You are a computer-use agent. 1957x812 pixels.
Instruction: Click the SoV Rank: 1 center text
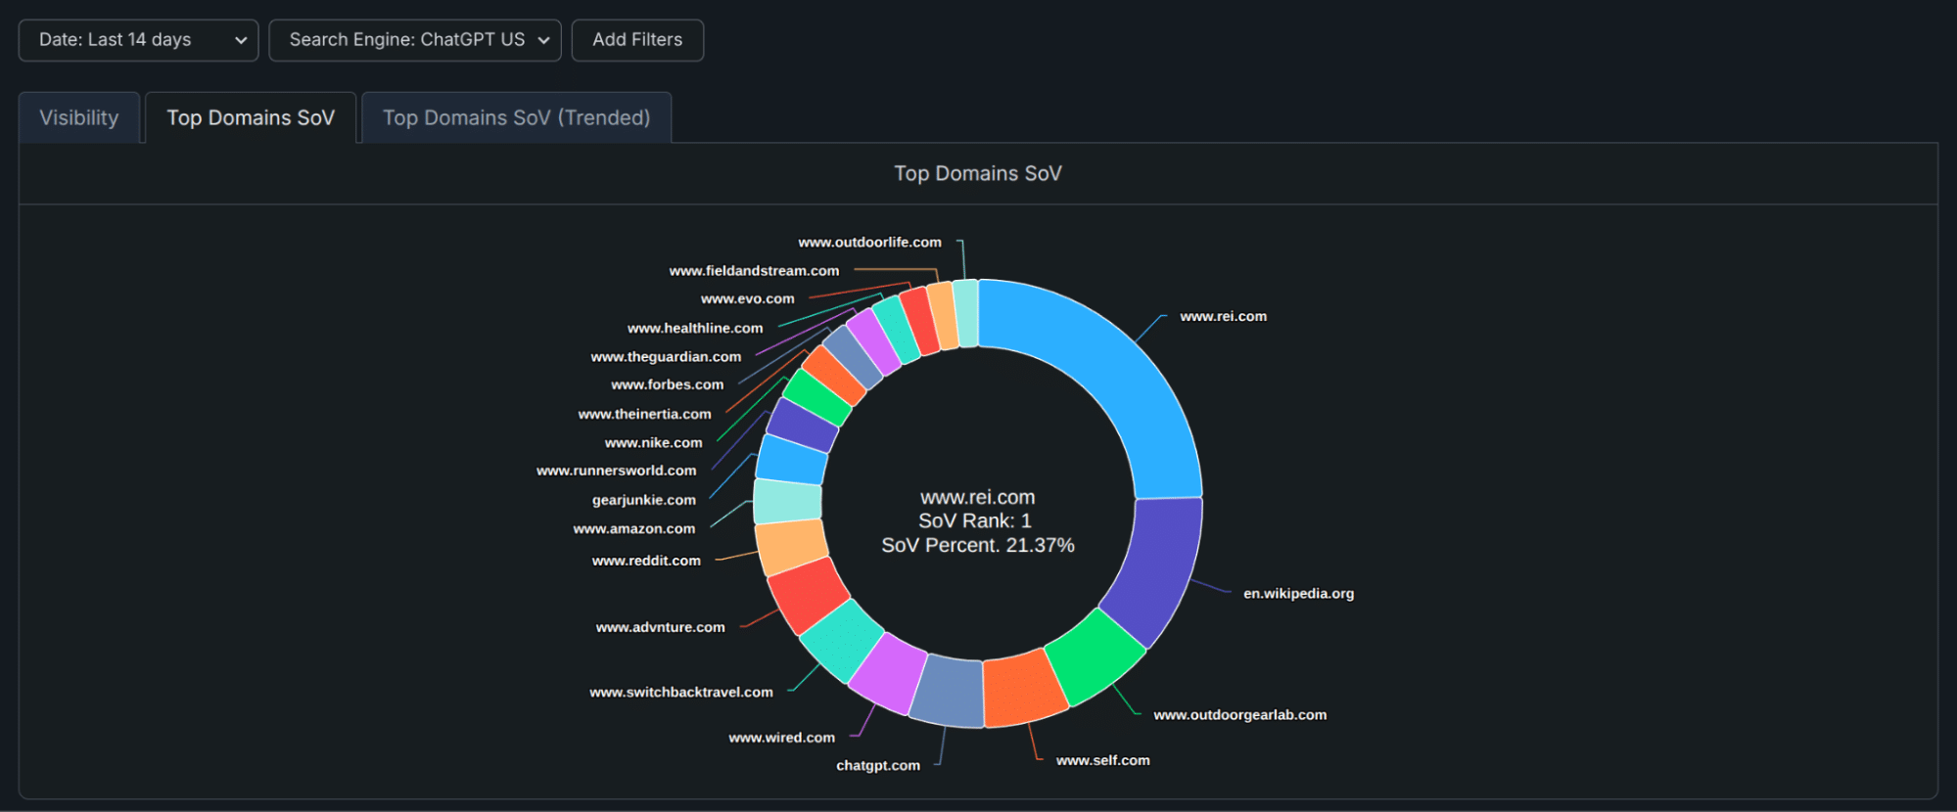tap(975, 520)
